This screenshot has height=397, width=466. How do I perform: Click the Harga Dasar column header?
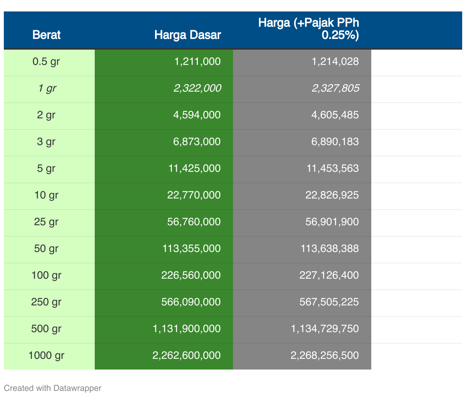tap(188, 35)
